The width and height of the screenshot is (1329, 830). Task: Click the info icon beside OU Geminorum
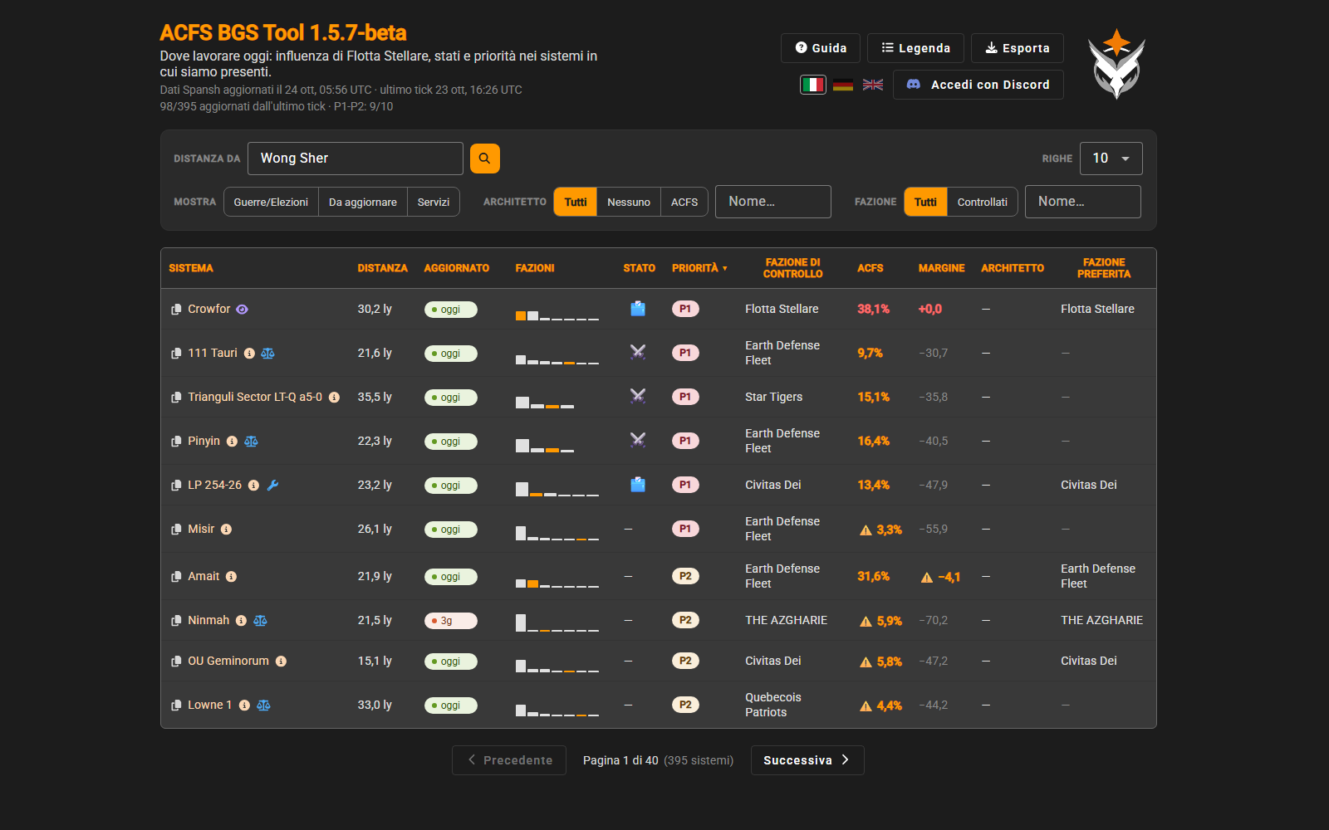tap(281, 662)
